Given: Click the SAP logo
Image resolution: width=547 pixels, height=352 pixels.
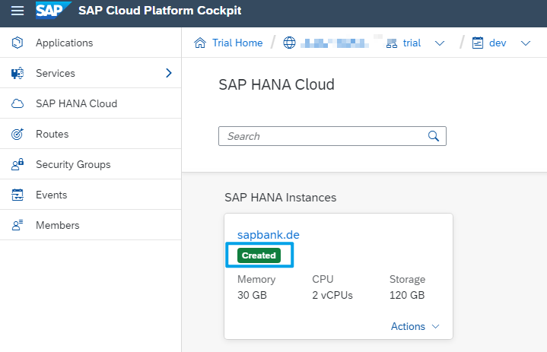Looking at the screenshot, I should (53, 10).
